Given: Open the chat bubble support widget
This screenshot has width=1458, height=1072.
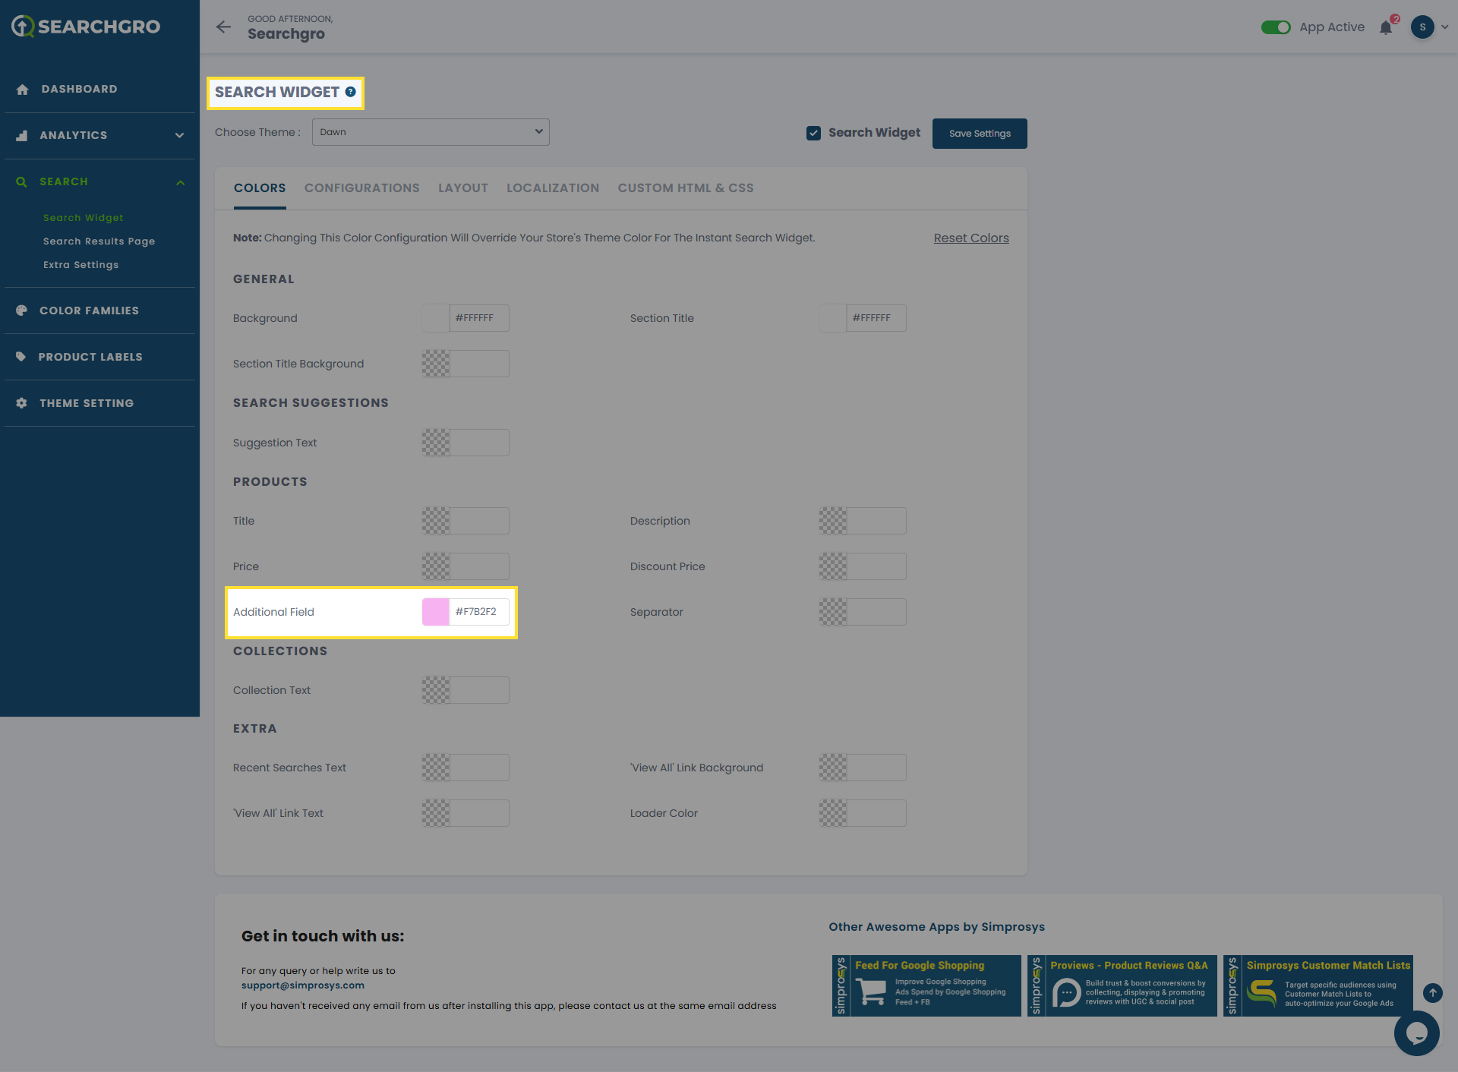Looking at the screenshot, I should tap(1416, 1033).
